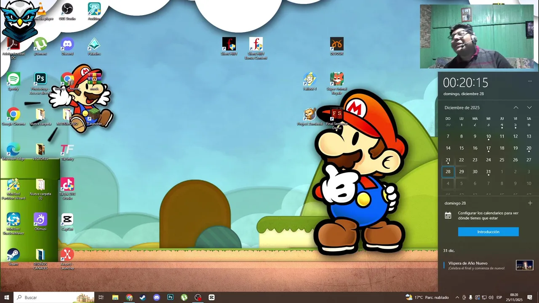Open the Spotify desktop icon

coord(13,82)
